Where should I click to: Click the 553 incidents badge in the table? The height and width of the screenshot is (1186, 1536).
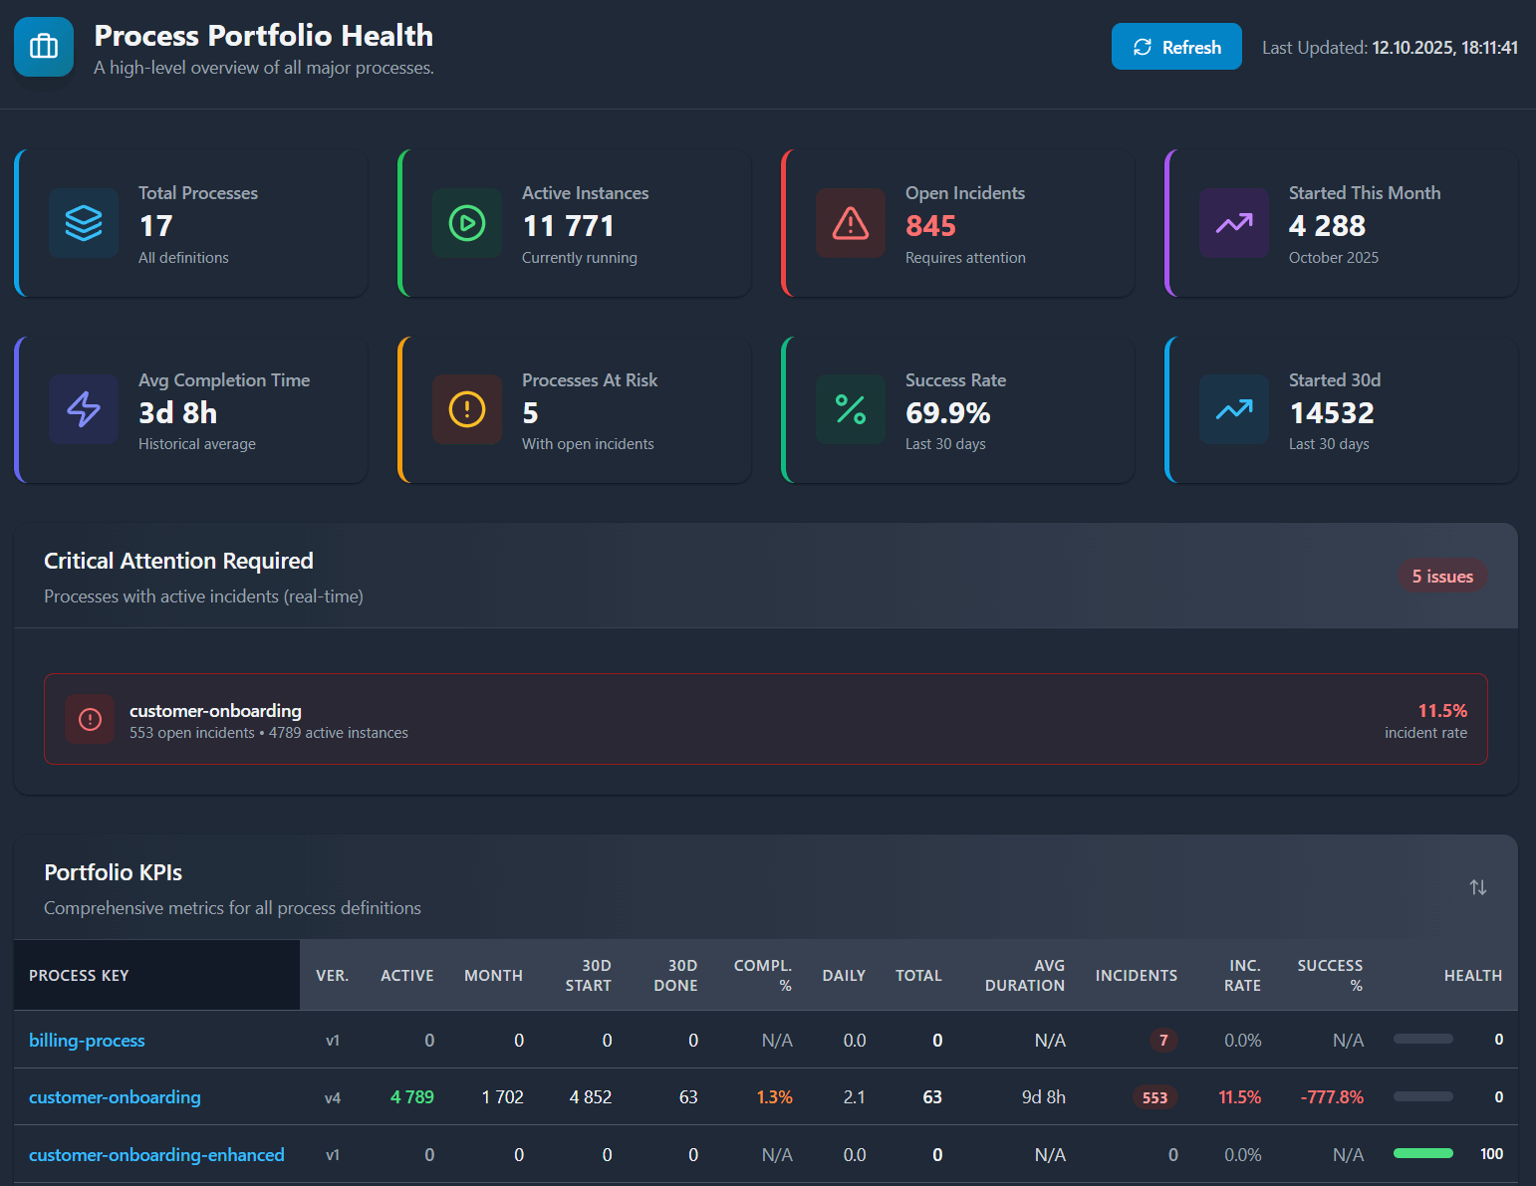[x=1154, y=1096]
